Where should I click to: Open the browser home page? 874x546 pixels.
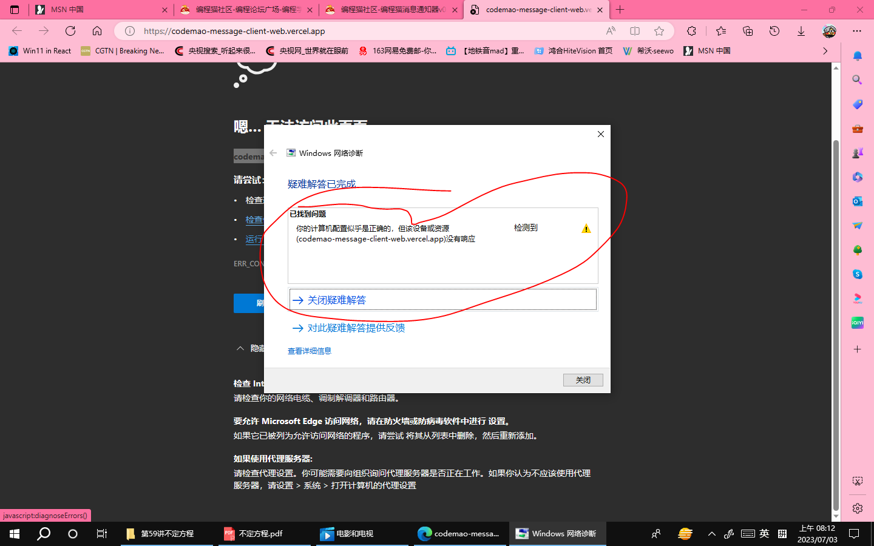coord(97,31)
